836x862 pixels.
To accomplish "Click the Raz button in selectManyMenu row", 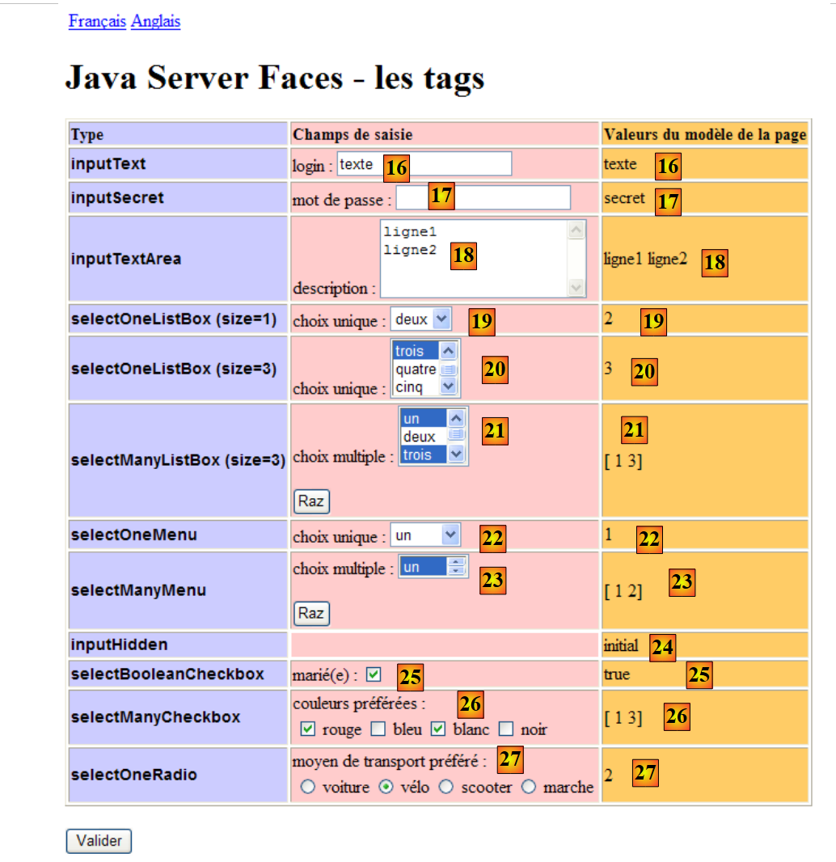I will [311, 613].
